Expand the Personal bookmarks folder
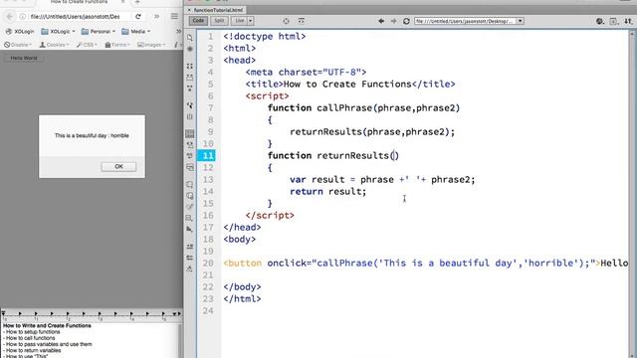The width and height of the screenshot is (637, 358). [98, 31]
